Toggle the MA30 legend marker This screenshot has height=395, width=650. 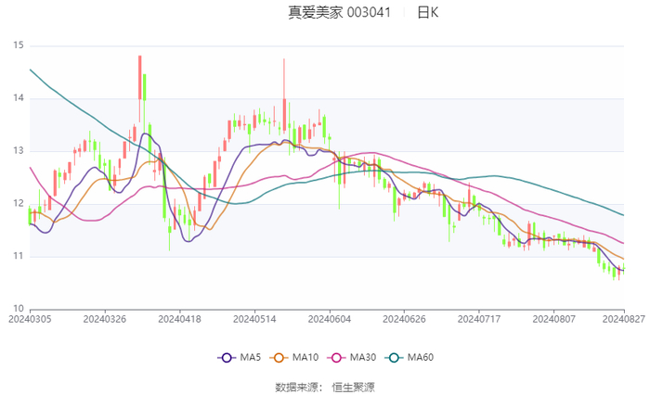[336, 358]
